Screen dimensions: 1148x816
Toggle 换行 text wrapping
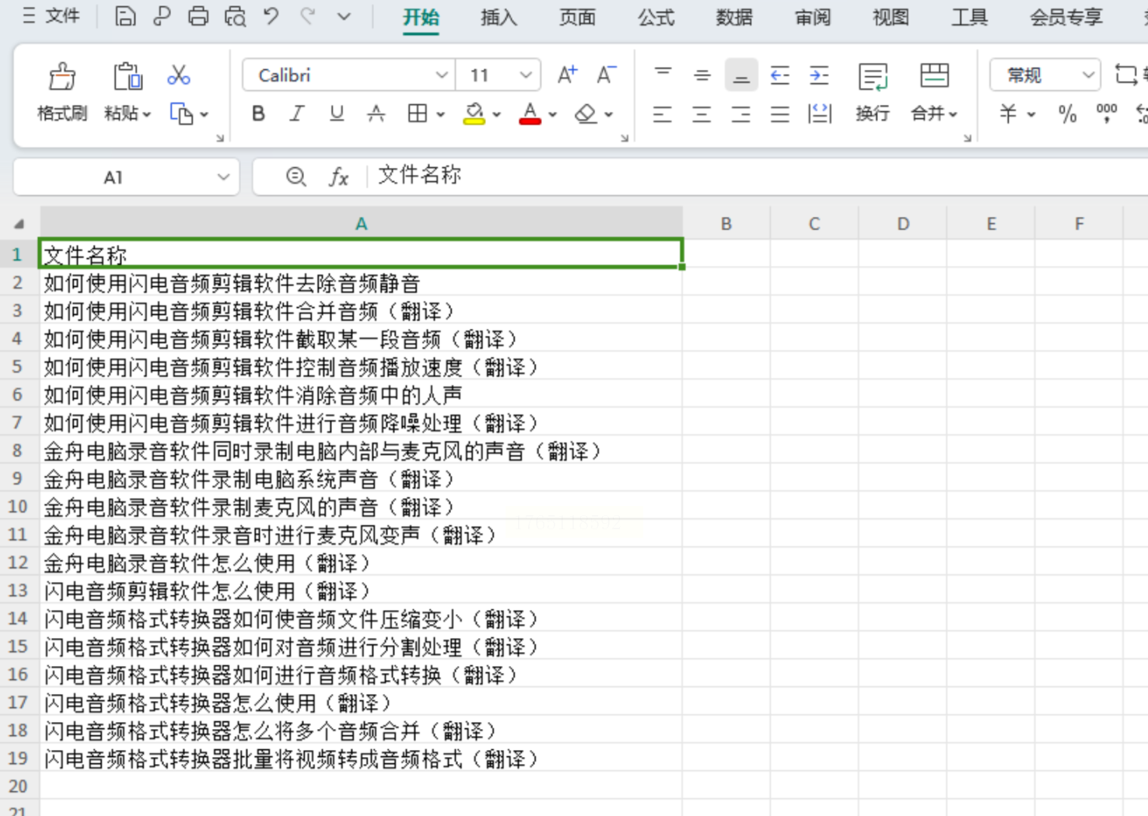pos(873,92)
